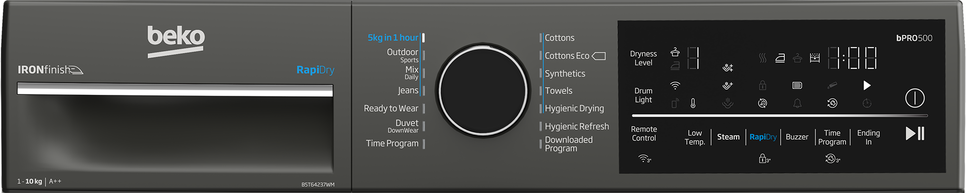Tap the Ending In button
966x193 pixels.
tap(868, 137)
